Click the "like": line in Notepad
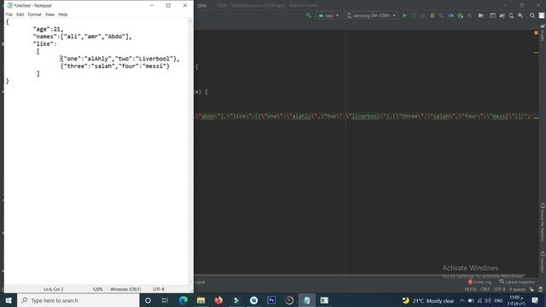This screenshot has height=307, width=546. click(x=44, y=43)
